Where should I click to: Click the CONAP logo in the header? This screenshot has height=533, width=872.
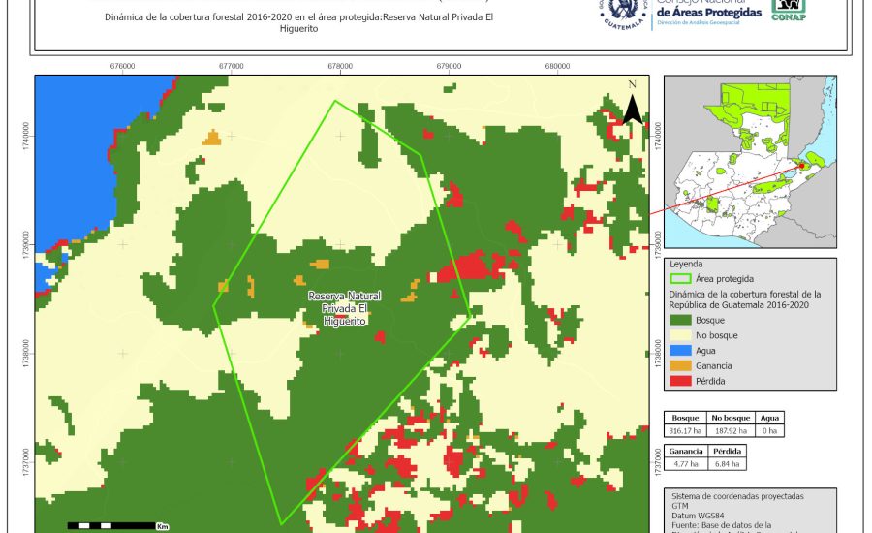pos(788,10)
